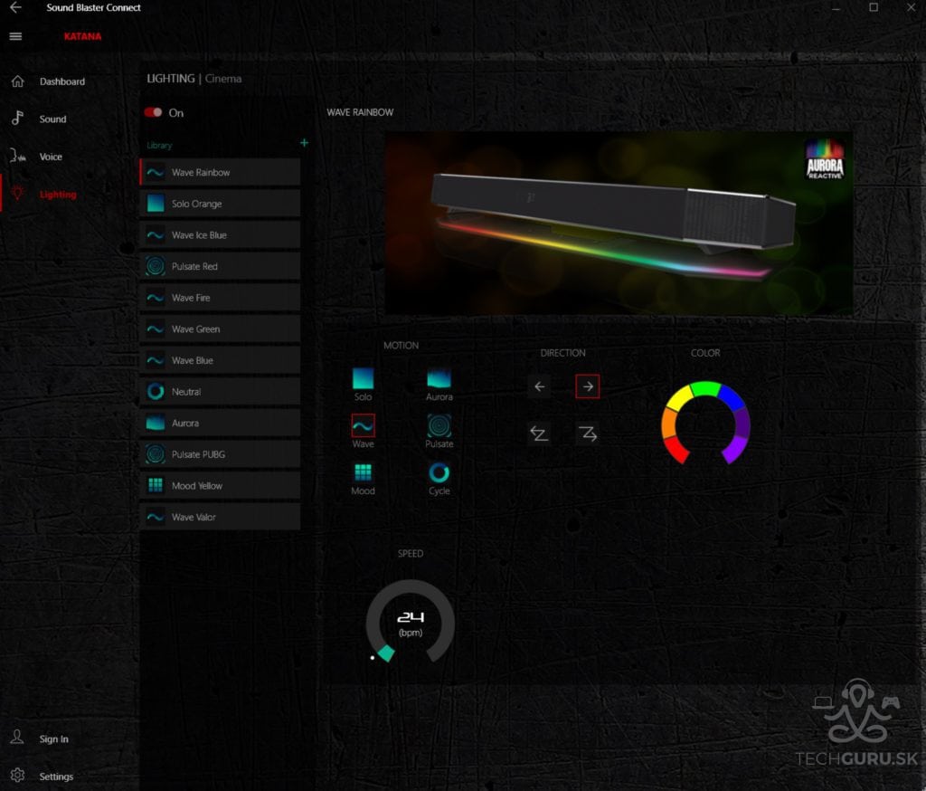Select the Wave Blue profile
The height and width of the screenshot is (791, 926).
pyautogui.click(x=220, y=360)
